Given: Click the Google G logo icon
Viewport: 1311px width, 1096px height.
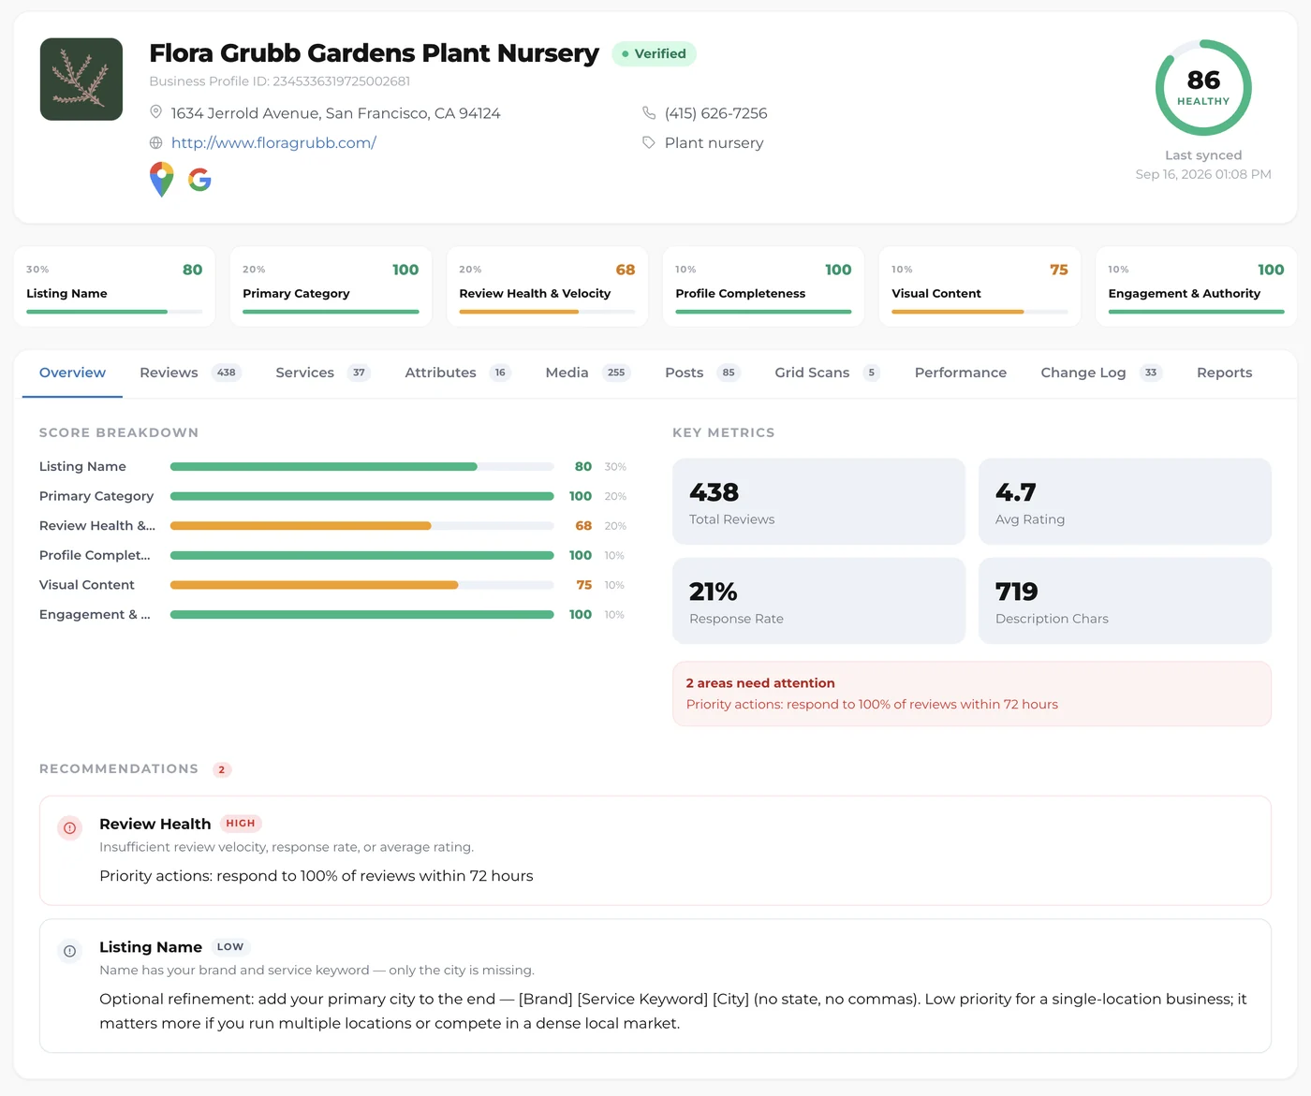Looking at the screenshot, I should [199, 180].
